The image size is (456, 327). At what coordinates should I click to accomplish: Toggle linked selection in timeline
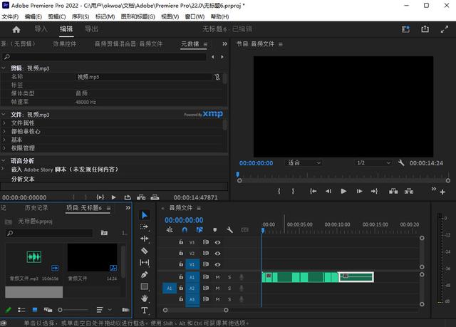[x=199, y=230]
